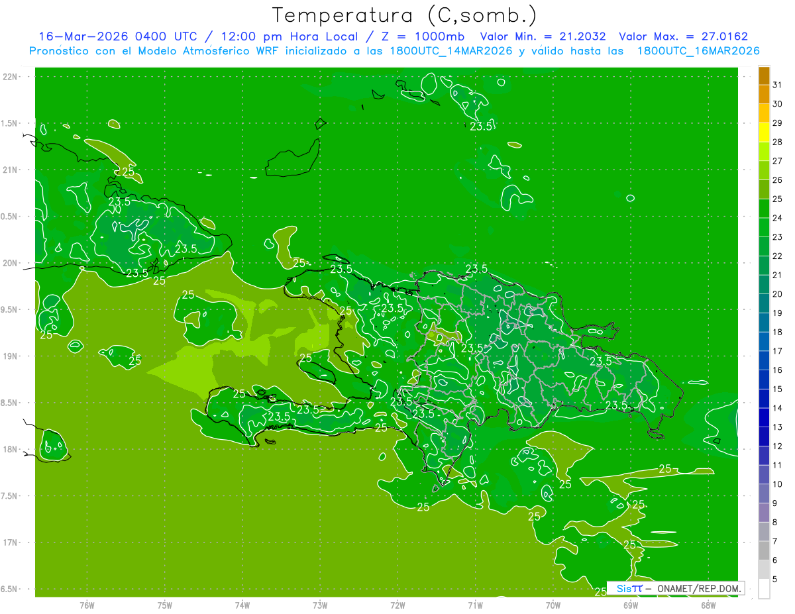The width and height of the screenshot is (795, 614).
Task: Click the legend value "15" on the colorbar
Action: click(778, 389)
